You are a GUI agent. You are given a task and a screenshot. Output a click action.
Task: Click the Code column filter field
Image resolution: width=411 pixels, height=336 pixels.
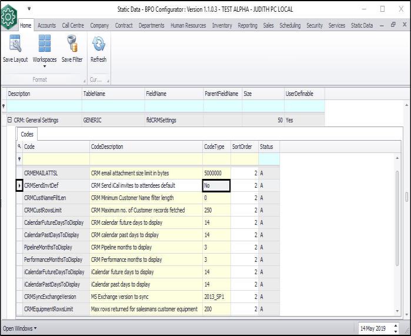coord(56,159)
